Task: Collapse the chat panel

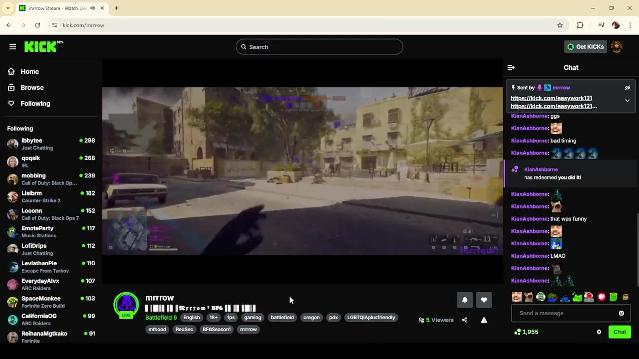Action: pyautogui.click(x=511, y=67)
